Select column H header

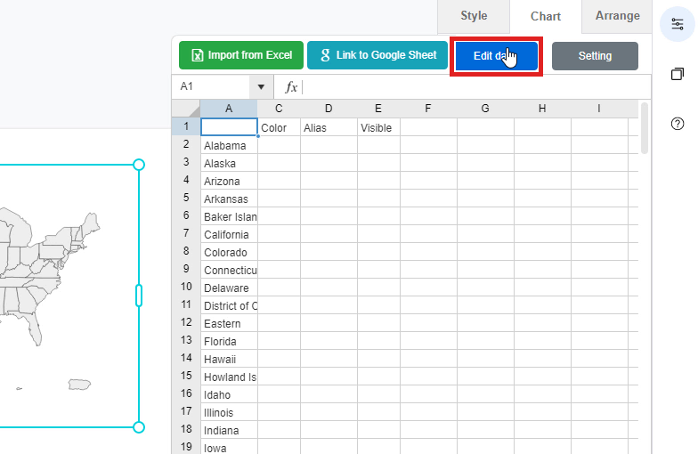542,109
